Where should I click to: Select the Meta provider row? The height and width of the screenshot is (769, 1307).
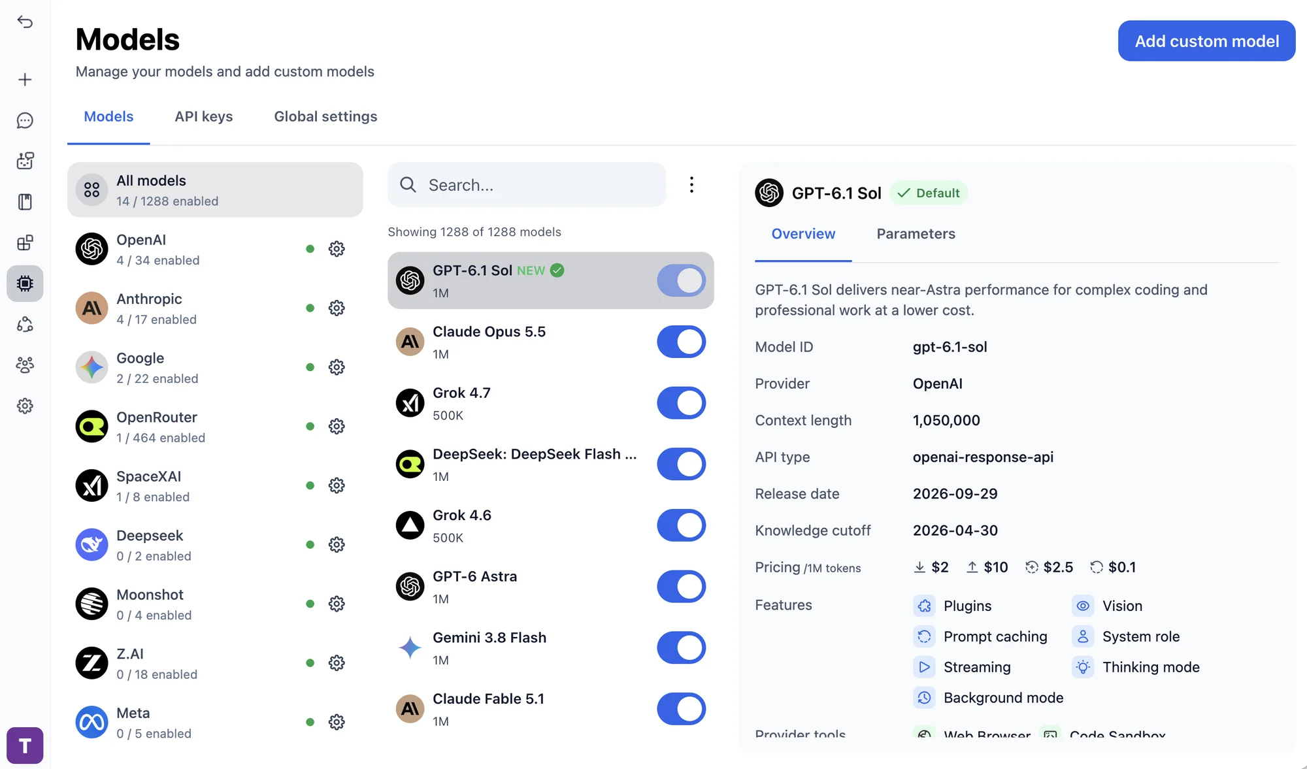coord(215,722)
